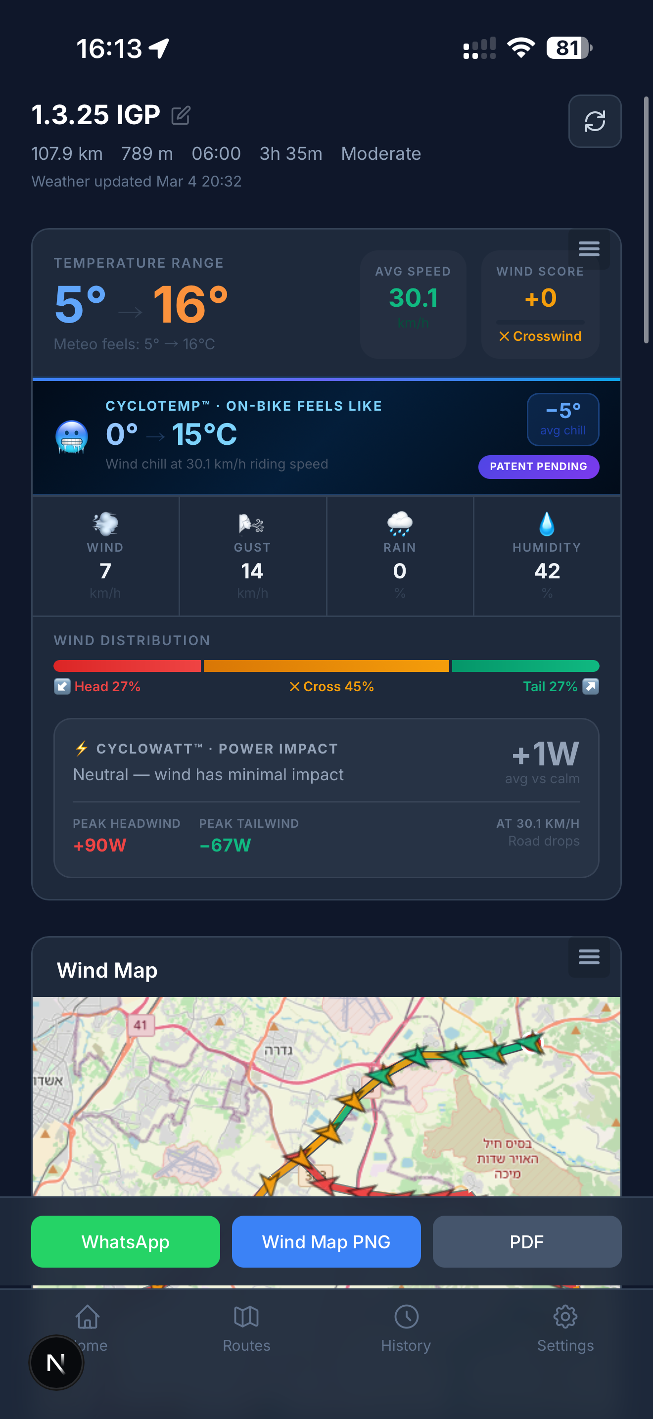The height and width of the screenshot is (1419, 653).
Task: Click the Cross 45% segment of the wind distribution bar
Action: point(327,666)
